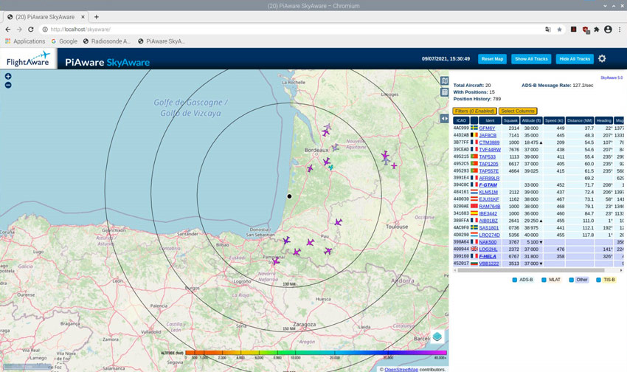Open the translate page icon

click(548, 30)
